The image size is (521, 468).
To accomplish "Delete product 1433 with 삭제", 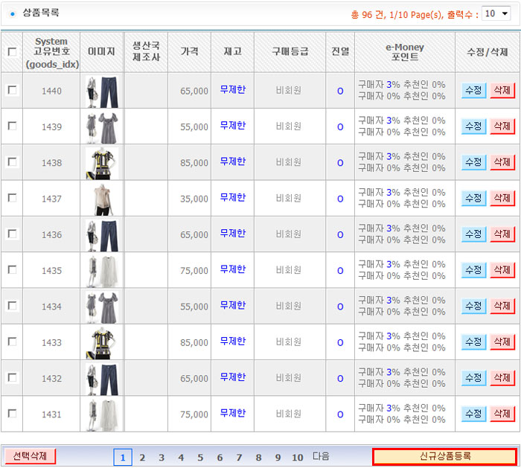I will (x=502, y=342).
